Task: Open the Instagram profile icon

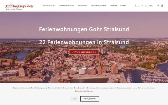Action: (x=162, y=6)
